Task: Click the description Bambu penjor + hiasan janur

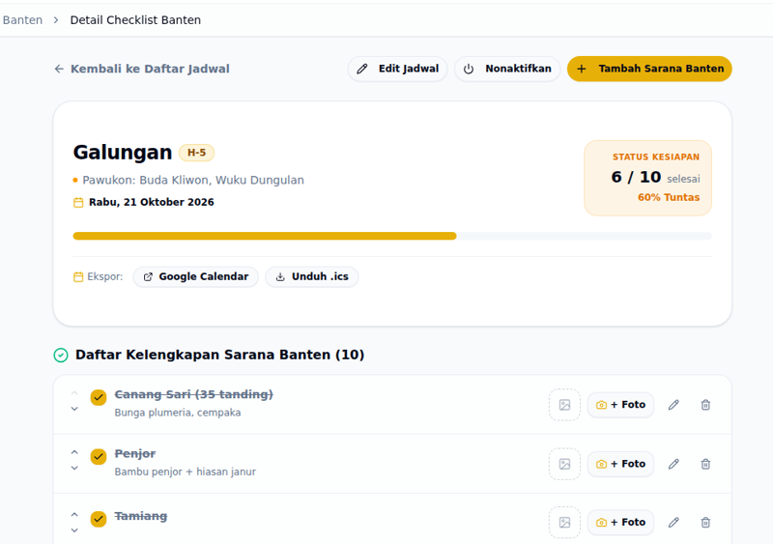Action: pyautogui.click(x=186, y=472)
